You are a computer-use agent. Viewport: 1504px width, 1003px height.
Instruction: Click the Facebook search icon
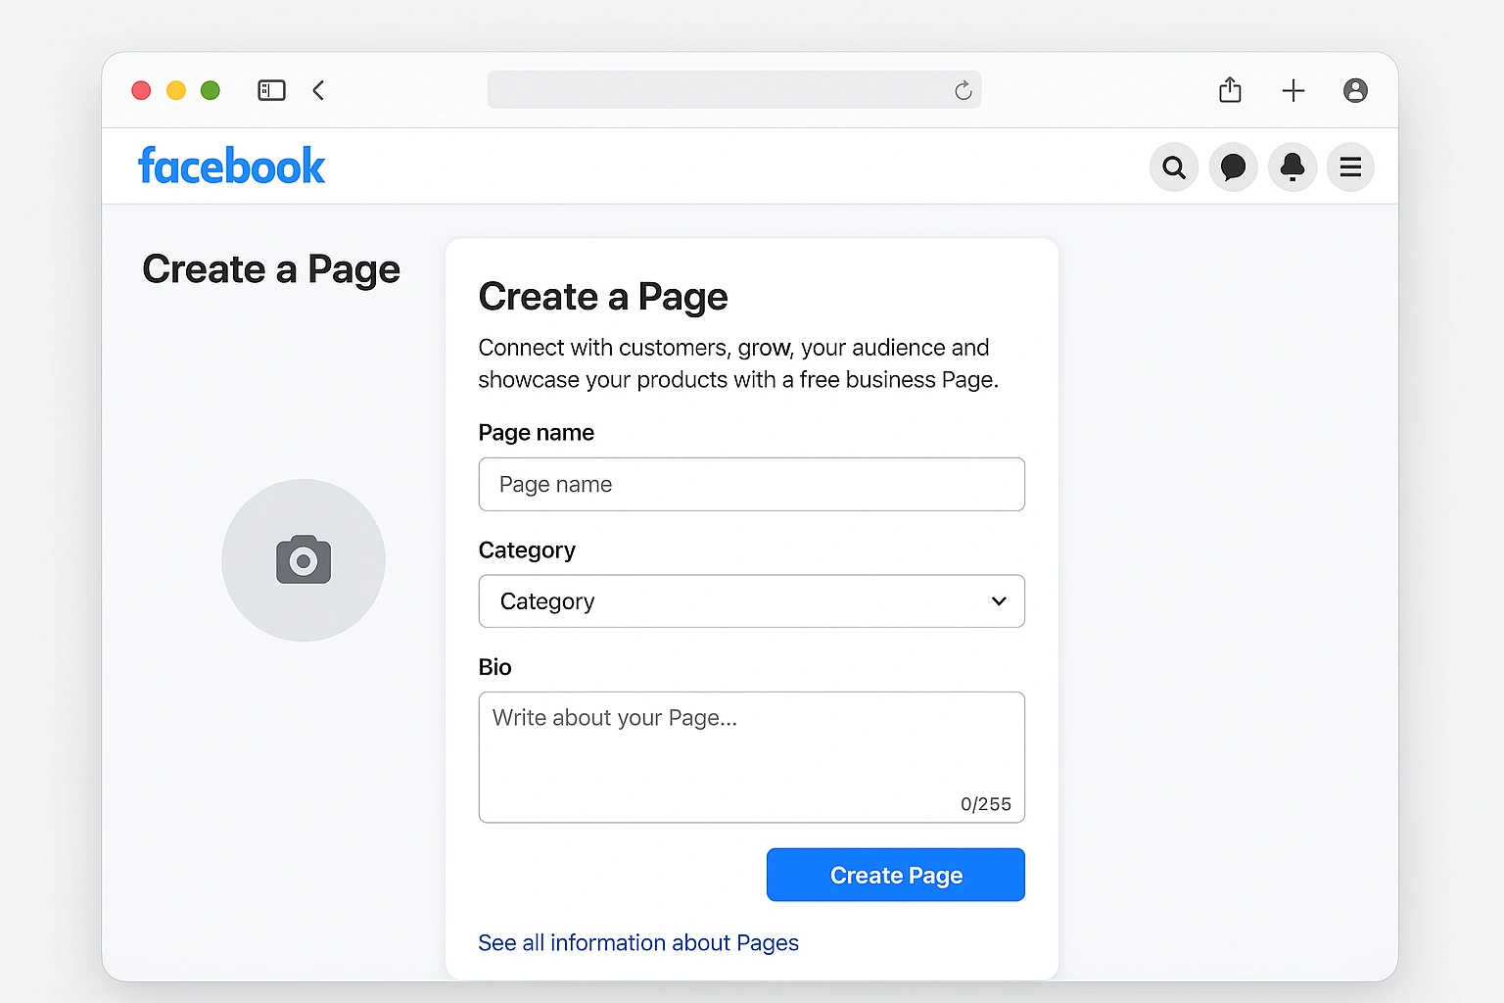1173,167
